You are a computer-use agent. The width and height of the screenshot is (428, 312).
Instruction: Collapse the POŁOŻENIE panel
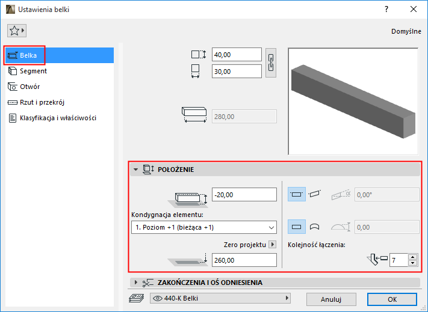tap(135, 170)
